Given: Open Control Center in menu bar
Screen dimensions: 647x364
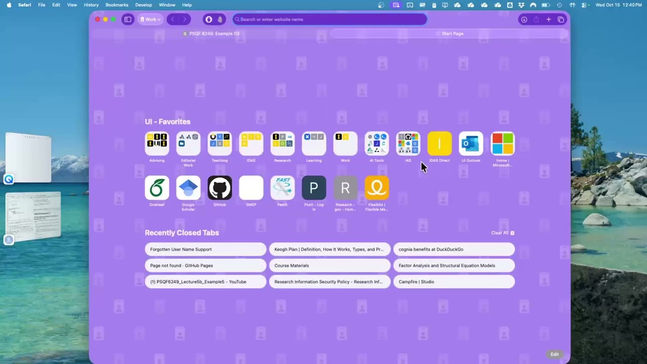Looking at the screenshot, I should click(584, 5).
